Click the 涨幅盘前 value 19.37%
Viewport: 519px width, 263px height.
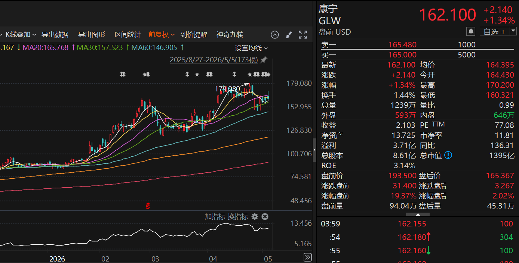pyautogui.click(x=403, y=196)
